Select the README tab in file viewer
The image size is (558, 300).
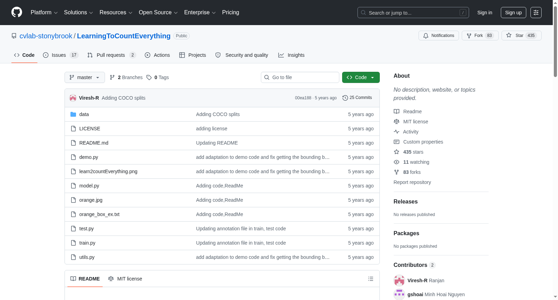(85, 279)
